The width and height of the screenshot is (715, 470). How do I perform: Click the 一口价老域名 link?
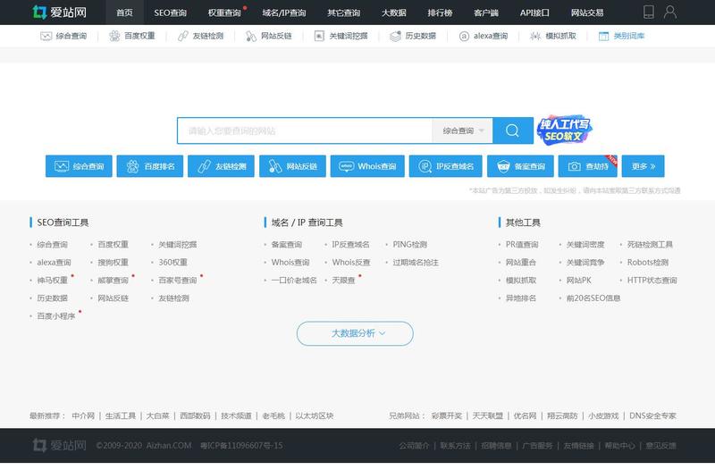294,281
